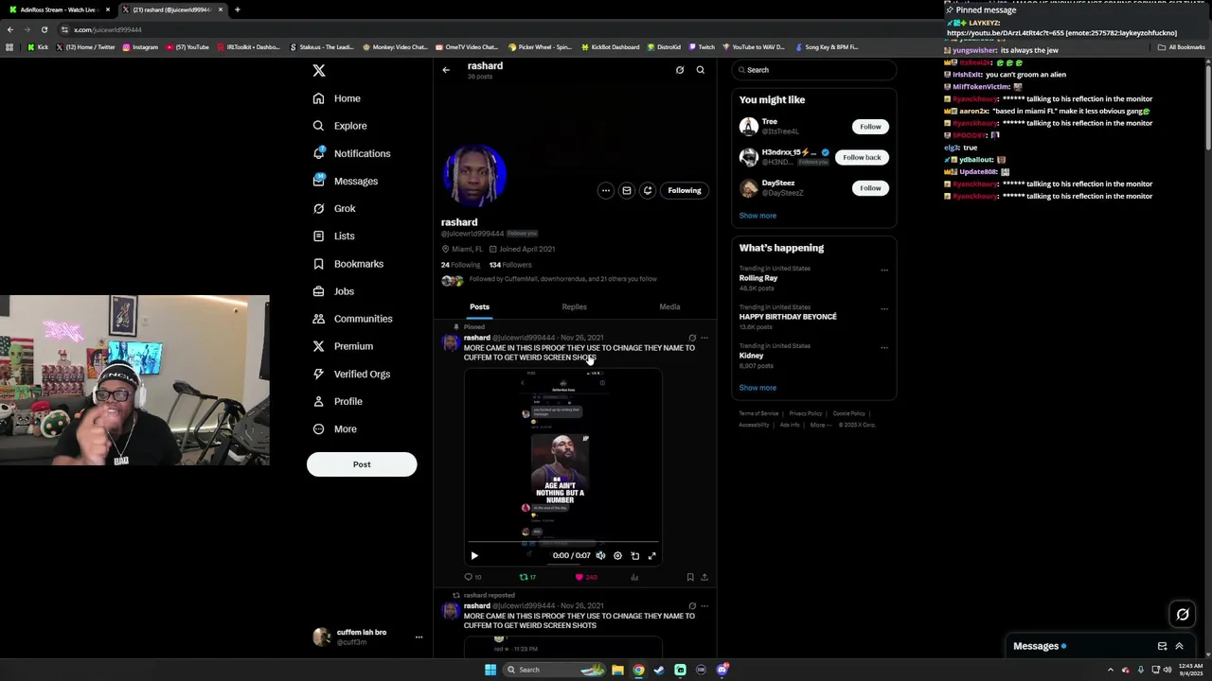Click the Premium X icon in sidebar
The image size is (1212, 681).
tap(318, 346)
